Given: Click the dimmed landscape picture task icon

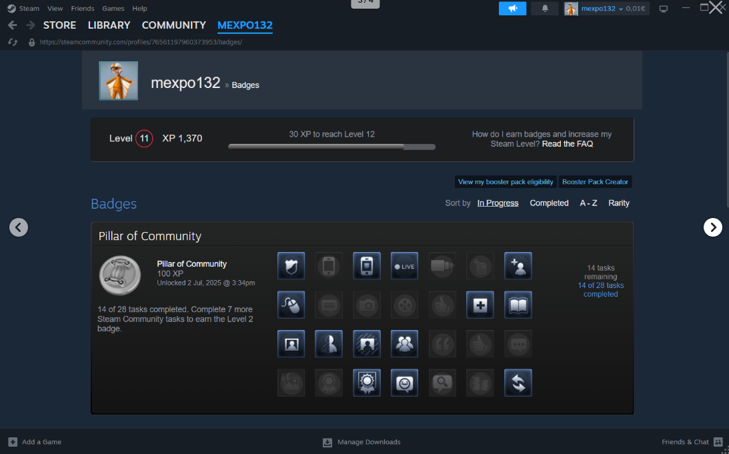Looking at the screenshot, I should pyautogui.click(x=291, y=383).
